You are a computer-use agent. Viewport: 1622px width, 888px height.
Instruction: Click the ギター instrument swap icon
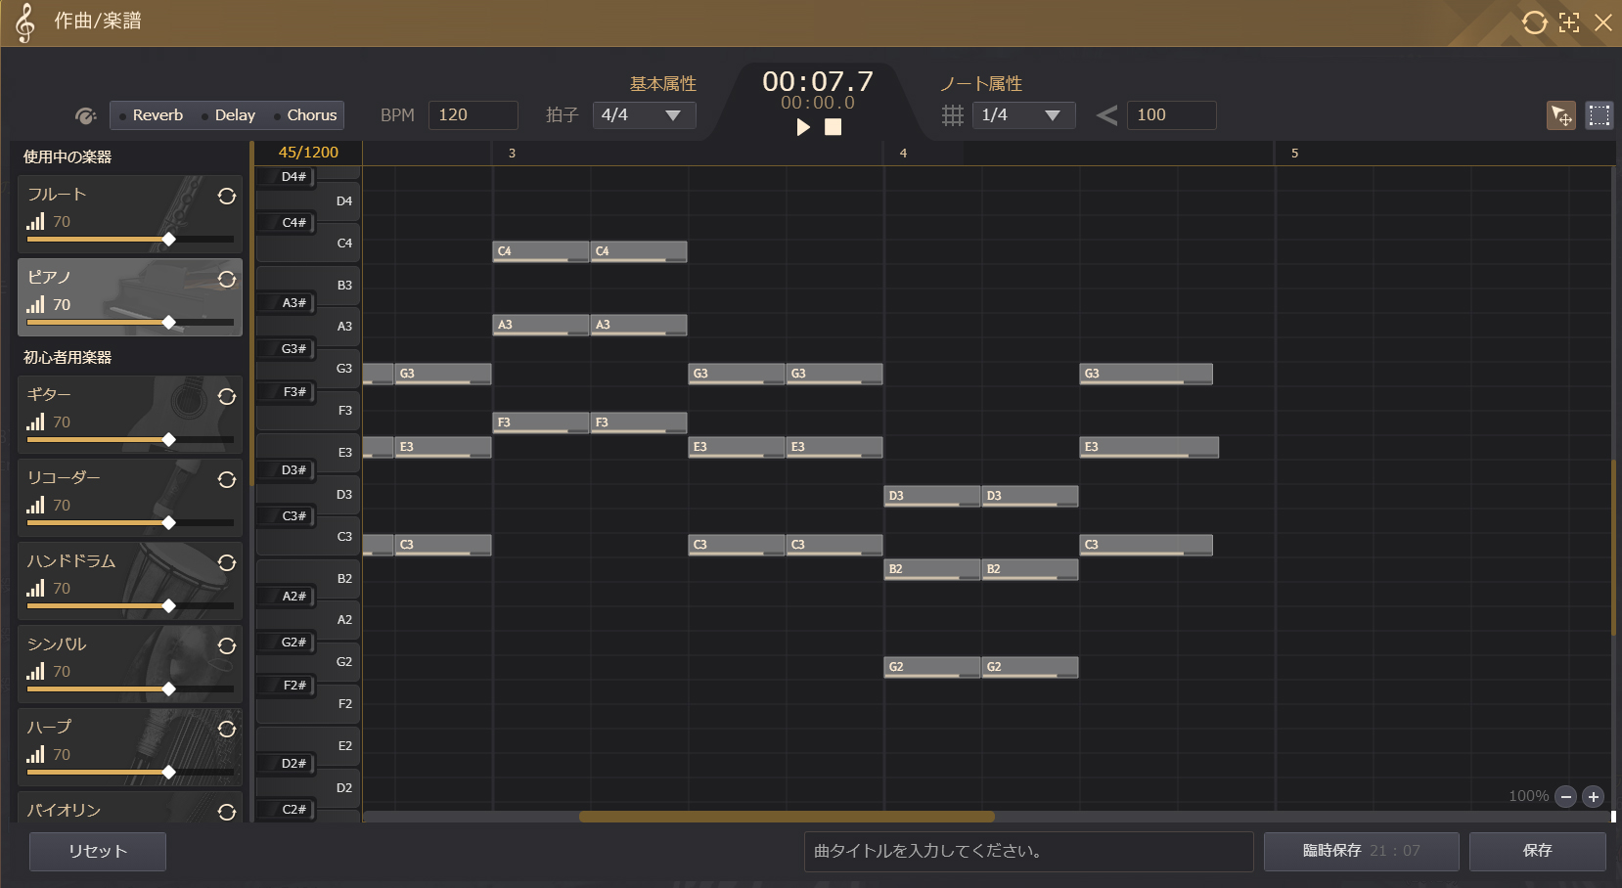227,397
